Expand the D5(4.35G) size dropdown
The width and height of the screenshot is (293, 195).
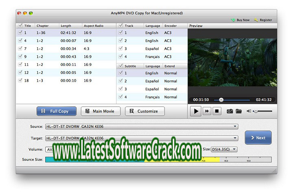pyautogui.click(x=234, y=149)
